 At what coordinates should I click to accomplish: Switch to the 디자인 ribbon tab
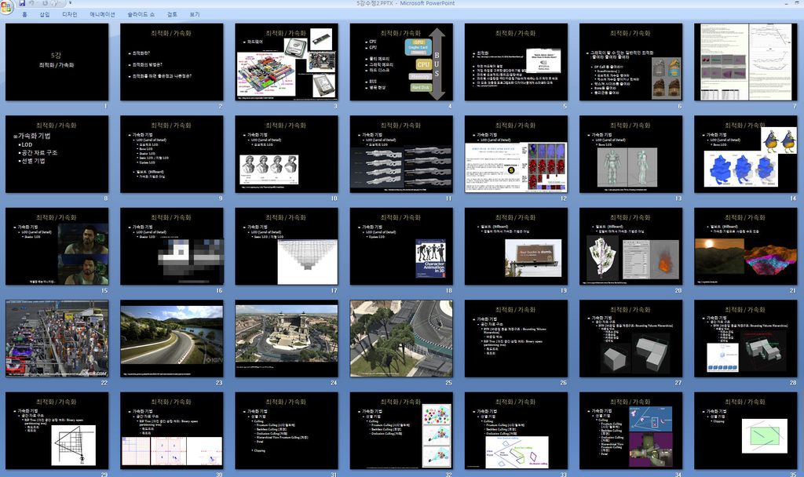[x=70, y=14]
